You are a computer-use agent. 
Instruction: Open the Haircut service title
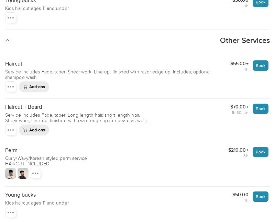[14, 64]
